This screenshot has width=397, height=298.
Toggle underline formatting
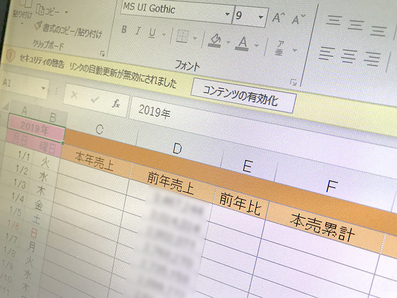[x=152, y=33]
